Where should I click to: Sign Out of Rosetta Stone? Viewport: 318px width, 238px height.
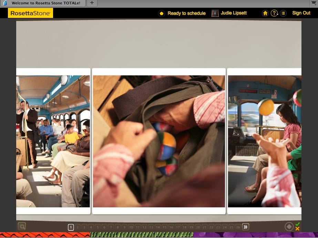click(301, 13)
